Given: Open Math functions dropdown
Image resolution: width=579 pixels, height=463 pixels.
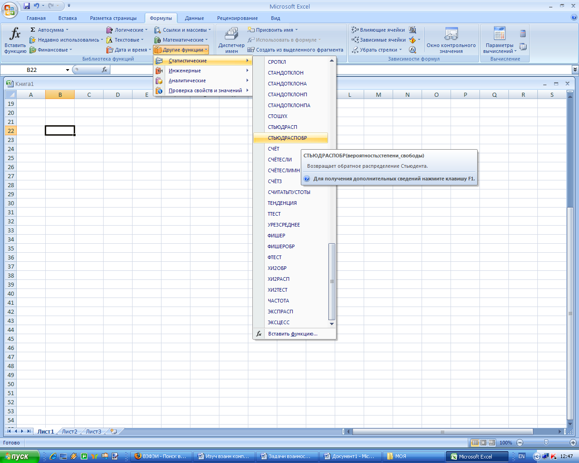Looking at the screenshot, I should [181, 40].
